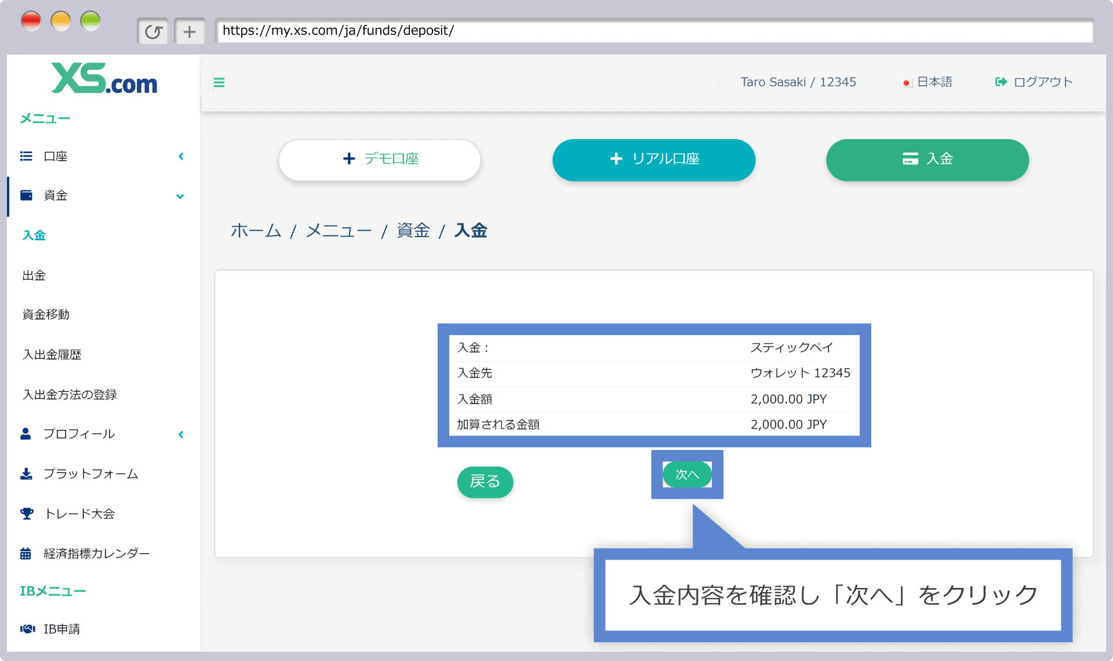This screenshot has height=661, width=1113.
Task: Click the メニュー section heading in sidebar
Action: pos(45,119)
